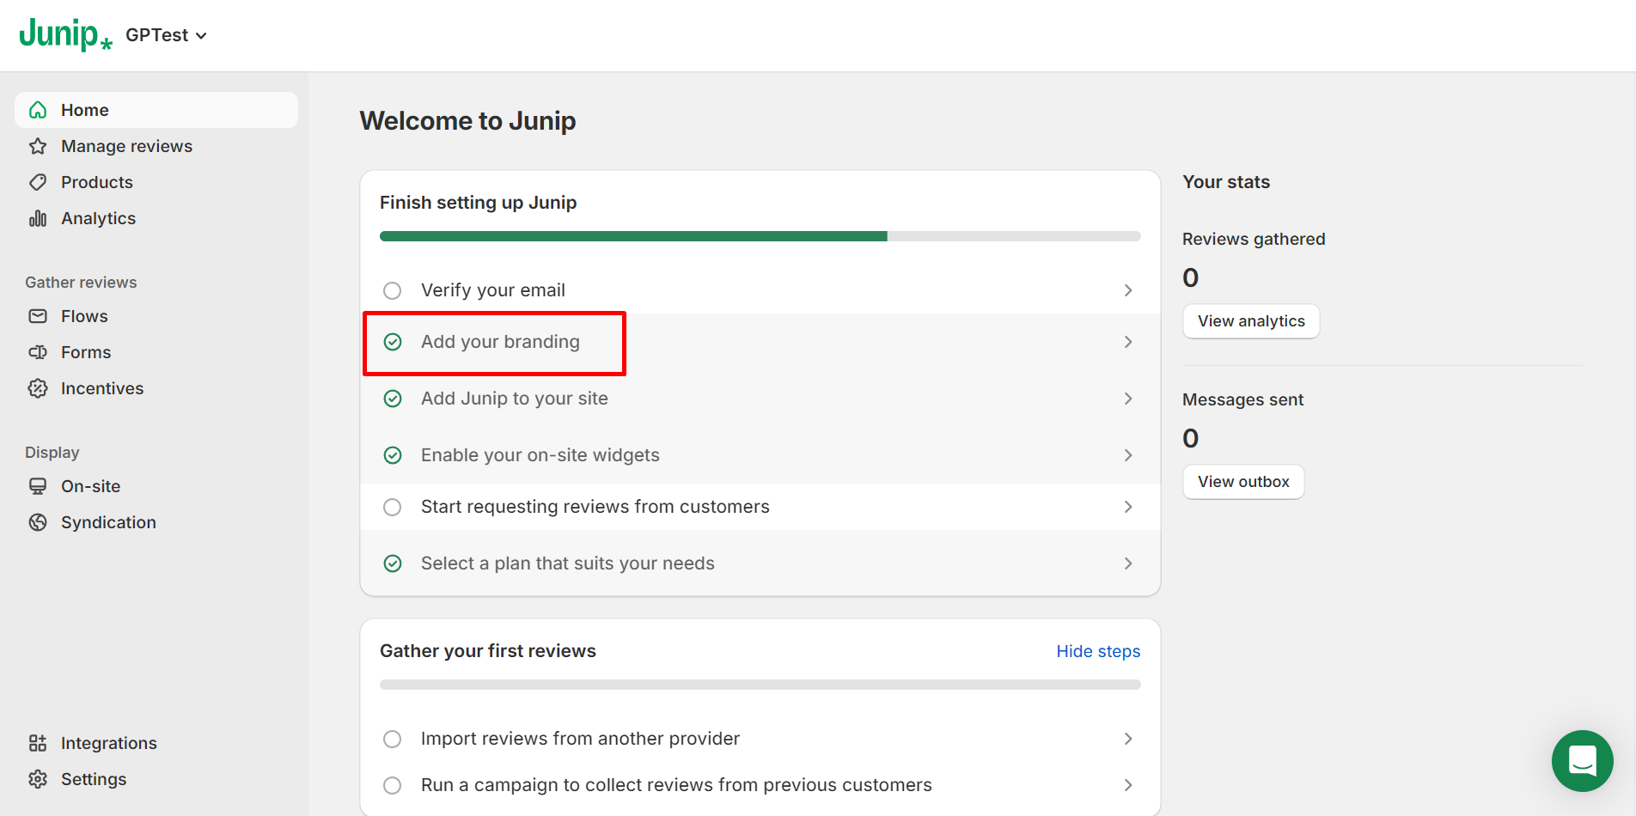The height and width of the screenshot is (816, 1636).
Task: Go to Forms in the sidebar
Action: tap(86, 352)
